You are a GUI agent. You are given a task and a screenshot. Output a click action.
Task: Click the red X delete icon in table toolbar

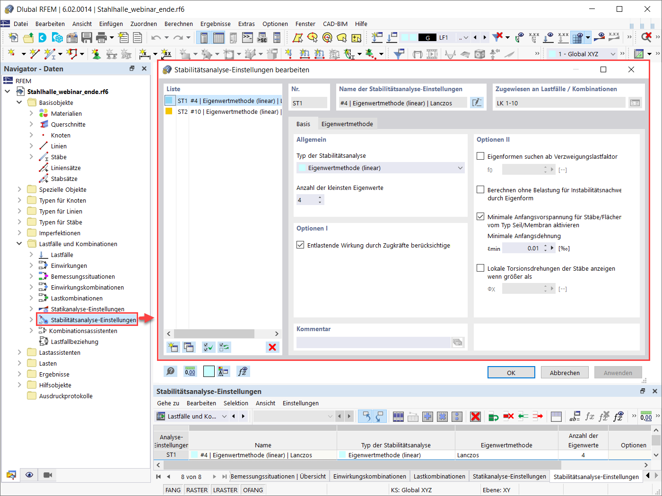click(x=476, y=416)
